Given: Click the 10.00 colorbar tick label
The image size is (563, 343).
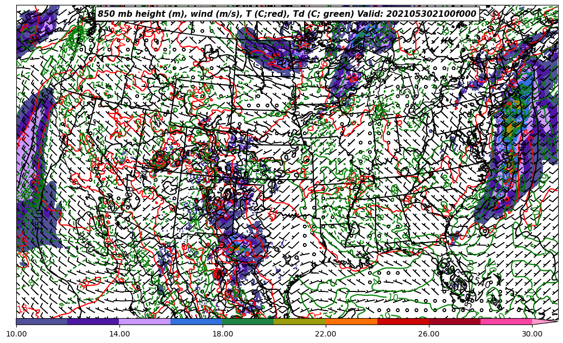Looking at the screenshot, I should coord(16,334).
